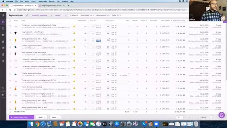Open the Import dropdown

(55, 117)
